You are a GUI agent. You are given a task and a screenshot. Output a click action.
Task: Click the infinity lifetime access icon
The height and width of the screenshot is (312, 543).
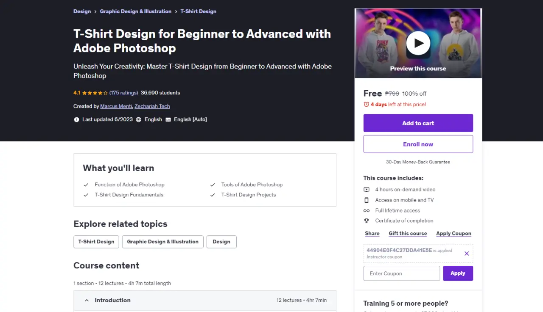pyautogui.click(x=367, y=210)
